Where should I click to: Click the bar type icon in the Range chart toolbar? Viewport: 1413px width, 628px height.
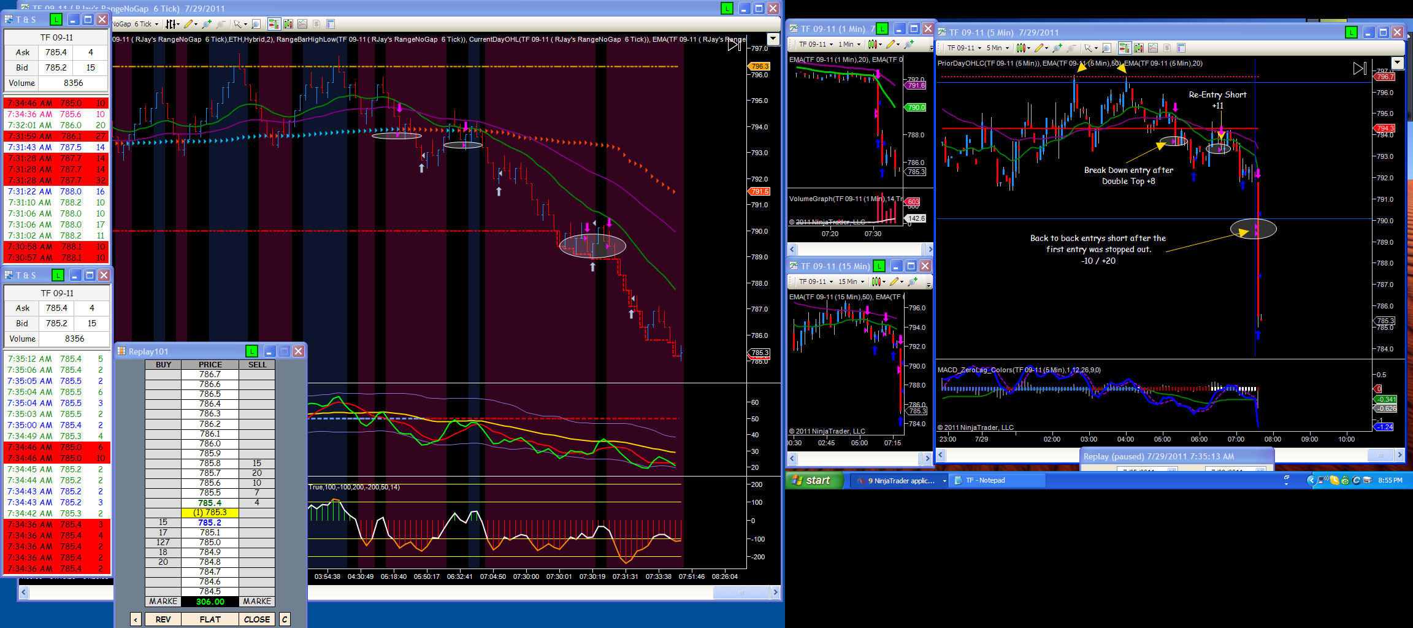(172, 24)
